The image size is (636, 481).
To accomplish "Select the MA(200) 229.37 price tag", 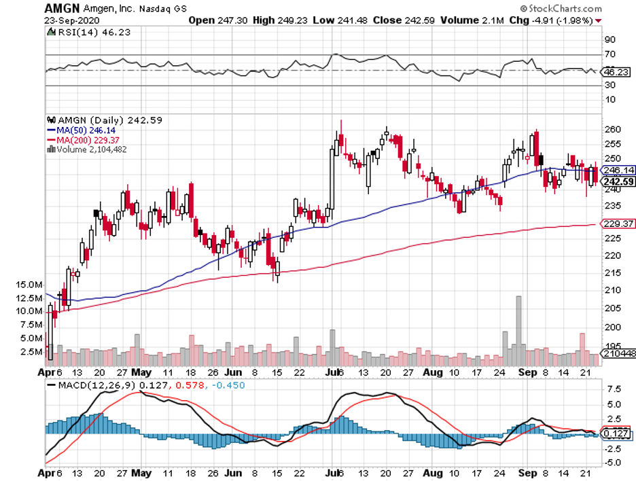I will pos(618,224).
